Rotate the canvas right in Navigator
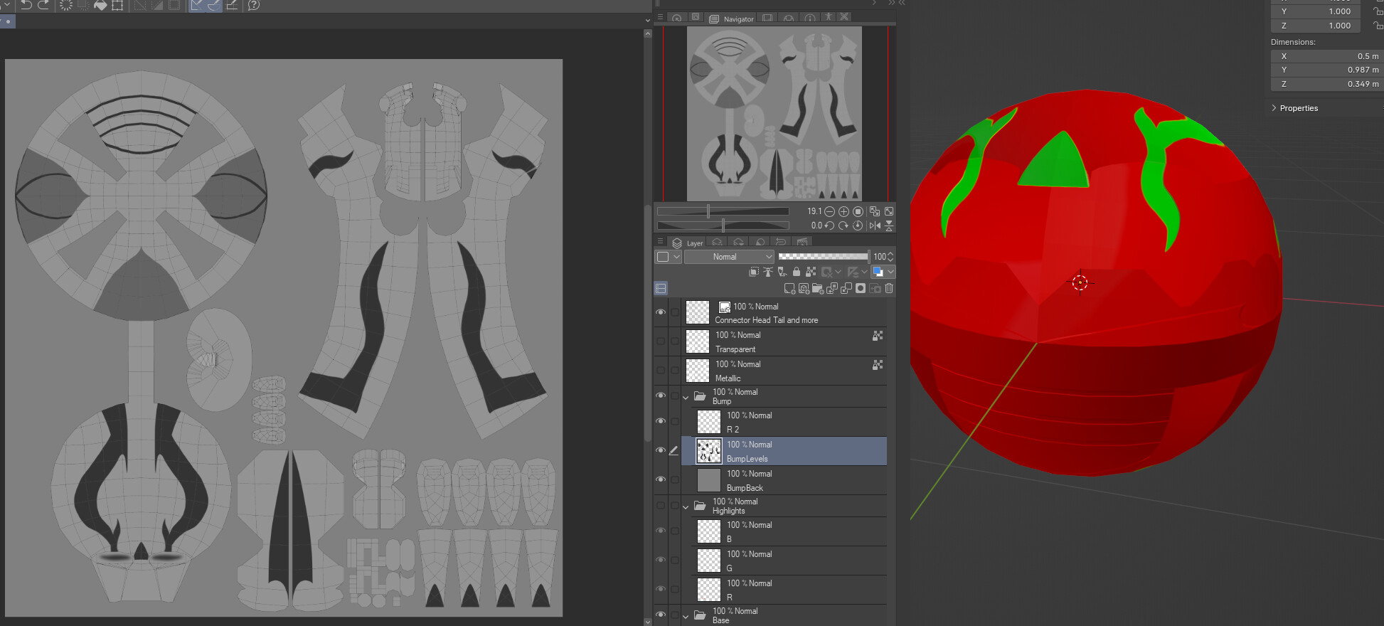 point(843,226)
